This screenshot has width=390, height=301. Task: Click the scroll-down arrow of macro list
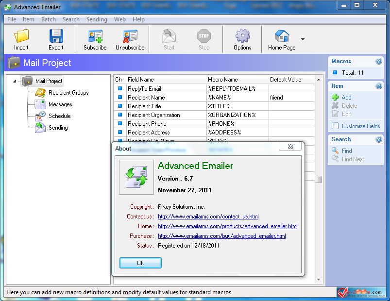click(319, 280)
